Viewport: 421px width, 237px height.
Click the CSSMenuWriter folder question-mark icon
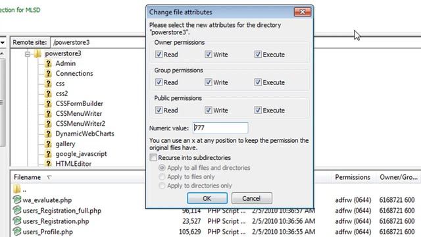48,114
